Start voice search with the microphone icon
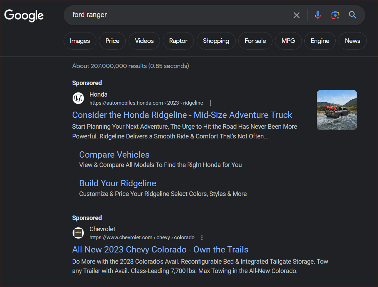The height and width of the screenshot is (287, 378). click(318, 15)
